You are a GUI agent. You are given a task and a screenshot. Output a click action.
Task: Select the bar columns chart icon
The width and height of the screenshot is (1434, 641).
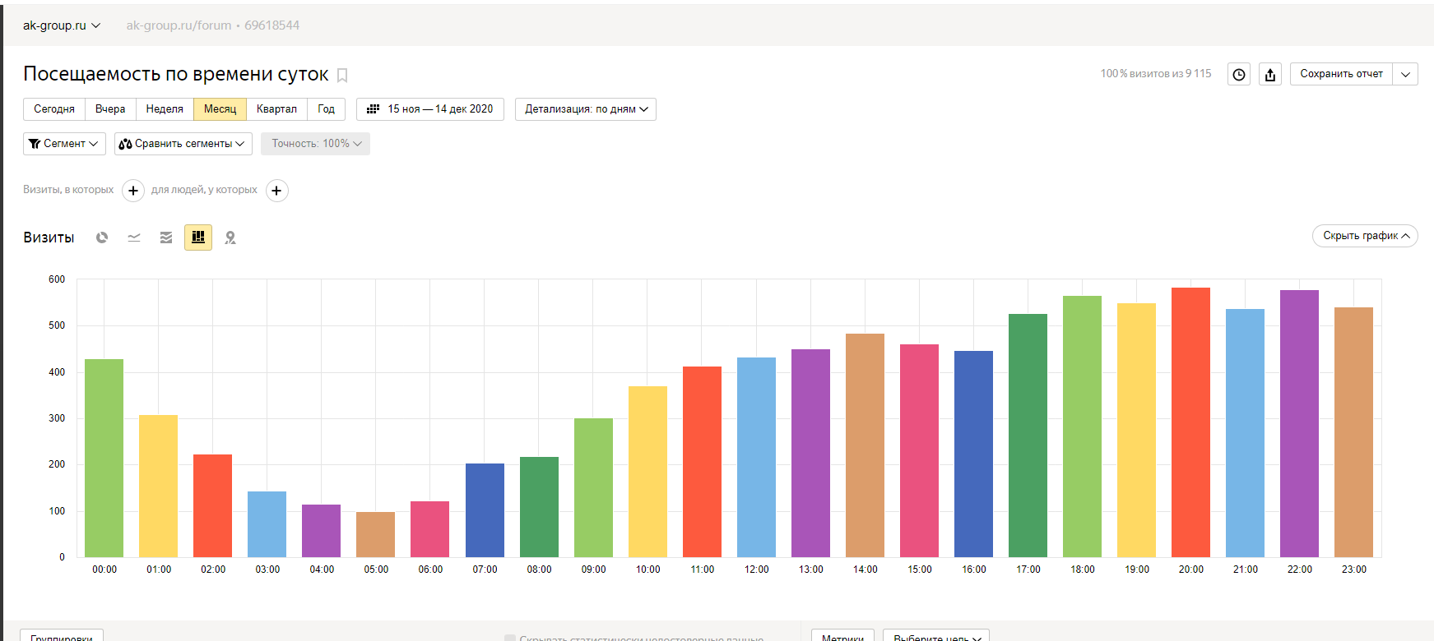[198, 237]
